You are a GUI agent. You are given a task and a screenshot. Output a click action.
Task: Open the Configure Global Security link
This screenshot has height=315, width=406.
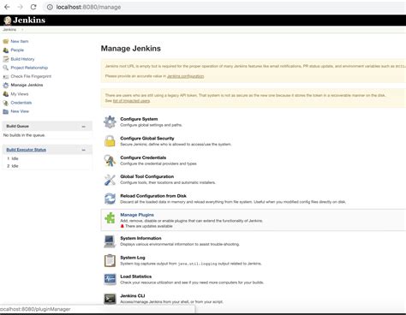click(x=147, y=139)
